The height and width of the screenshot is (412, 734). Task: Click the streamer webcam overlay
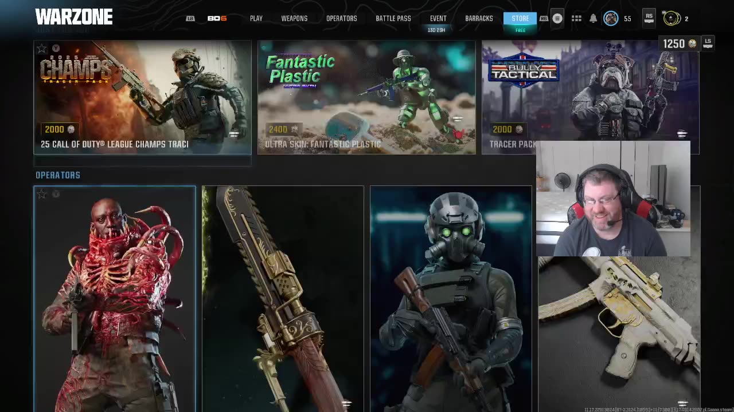point(613,199)
